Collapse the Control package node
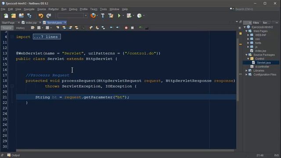 click(249, 59)
